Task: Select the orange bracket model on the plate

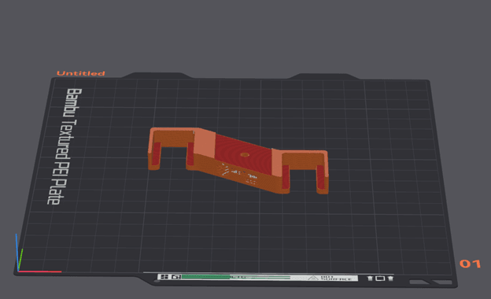Action: (x=238, y=161)
